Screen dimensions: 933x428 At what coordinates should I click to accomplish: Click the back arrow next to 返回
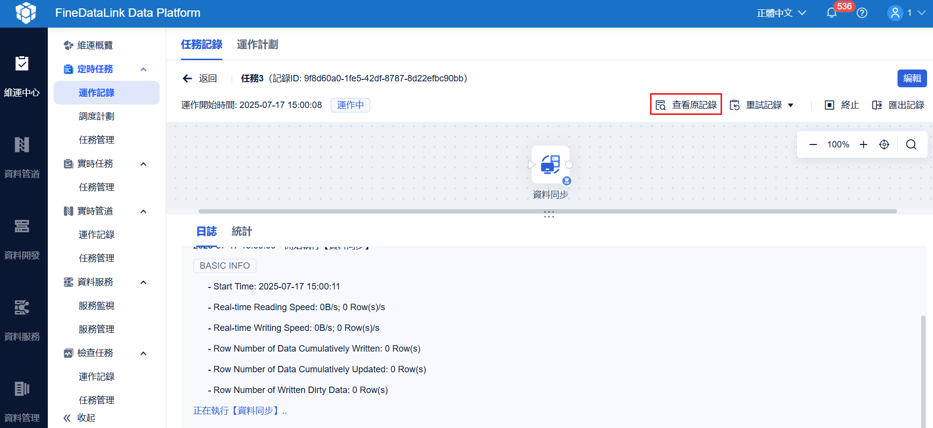coord(187,78)
